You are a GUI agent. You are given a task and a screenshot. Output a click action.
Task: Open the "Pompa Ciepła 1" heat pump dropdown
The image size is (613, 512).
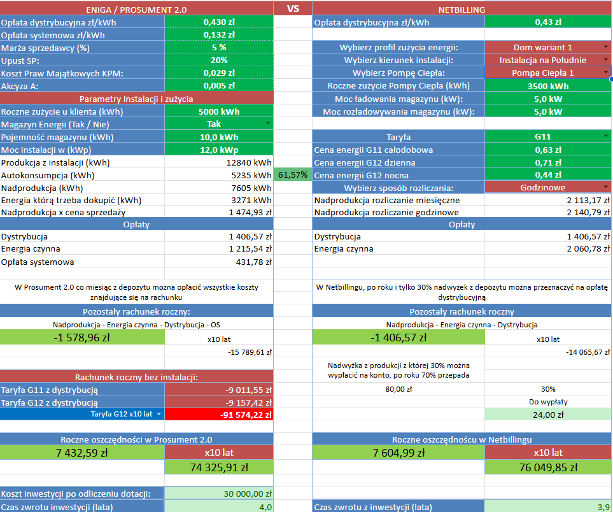pyautogui.click(x=605, y=73)
